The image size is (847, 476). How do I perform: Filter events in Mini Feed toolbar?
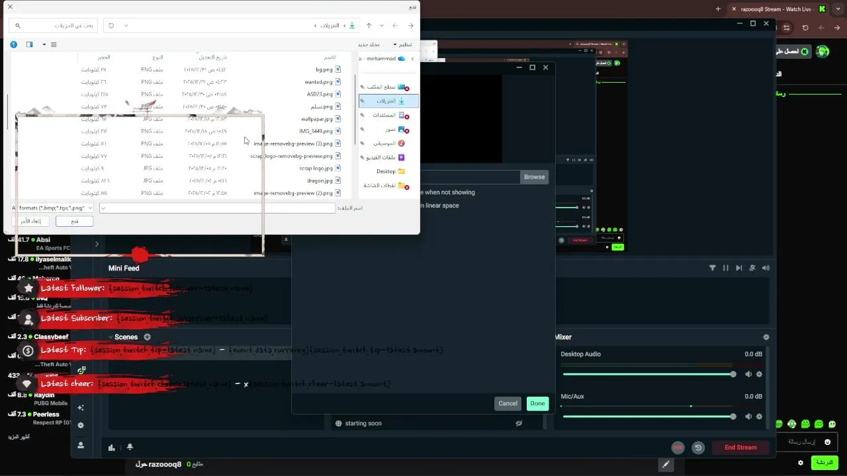(x=712, y=268)
